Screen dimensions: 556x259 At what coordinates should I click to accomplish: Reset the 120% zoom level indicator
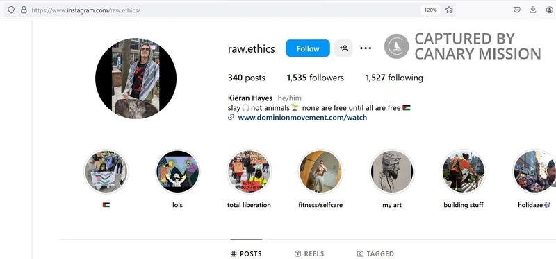click(430, 10)
